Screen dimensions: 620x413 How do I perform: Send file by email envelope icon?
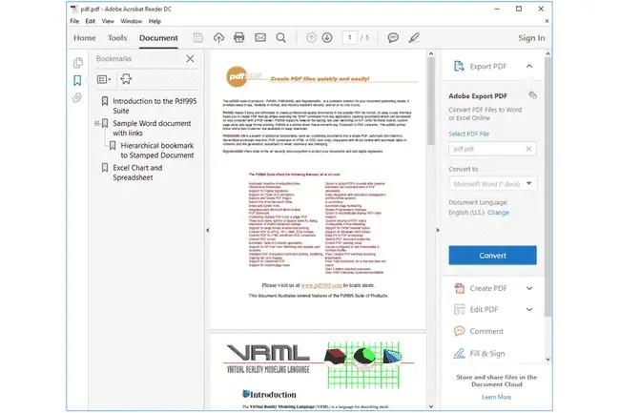click(260, 37)
